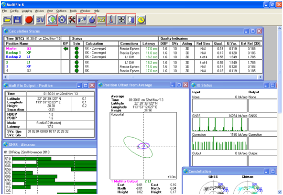Open the File menu

click(4, 11)
